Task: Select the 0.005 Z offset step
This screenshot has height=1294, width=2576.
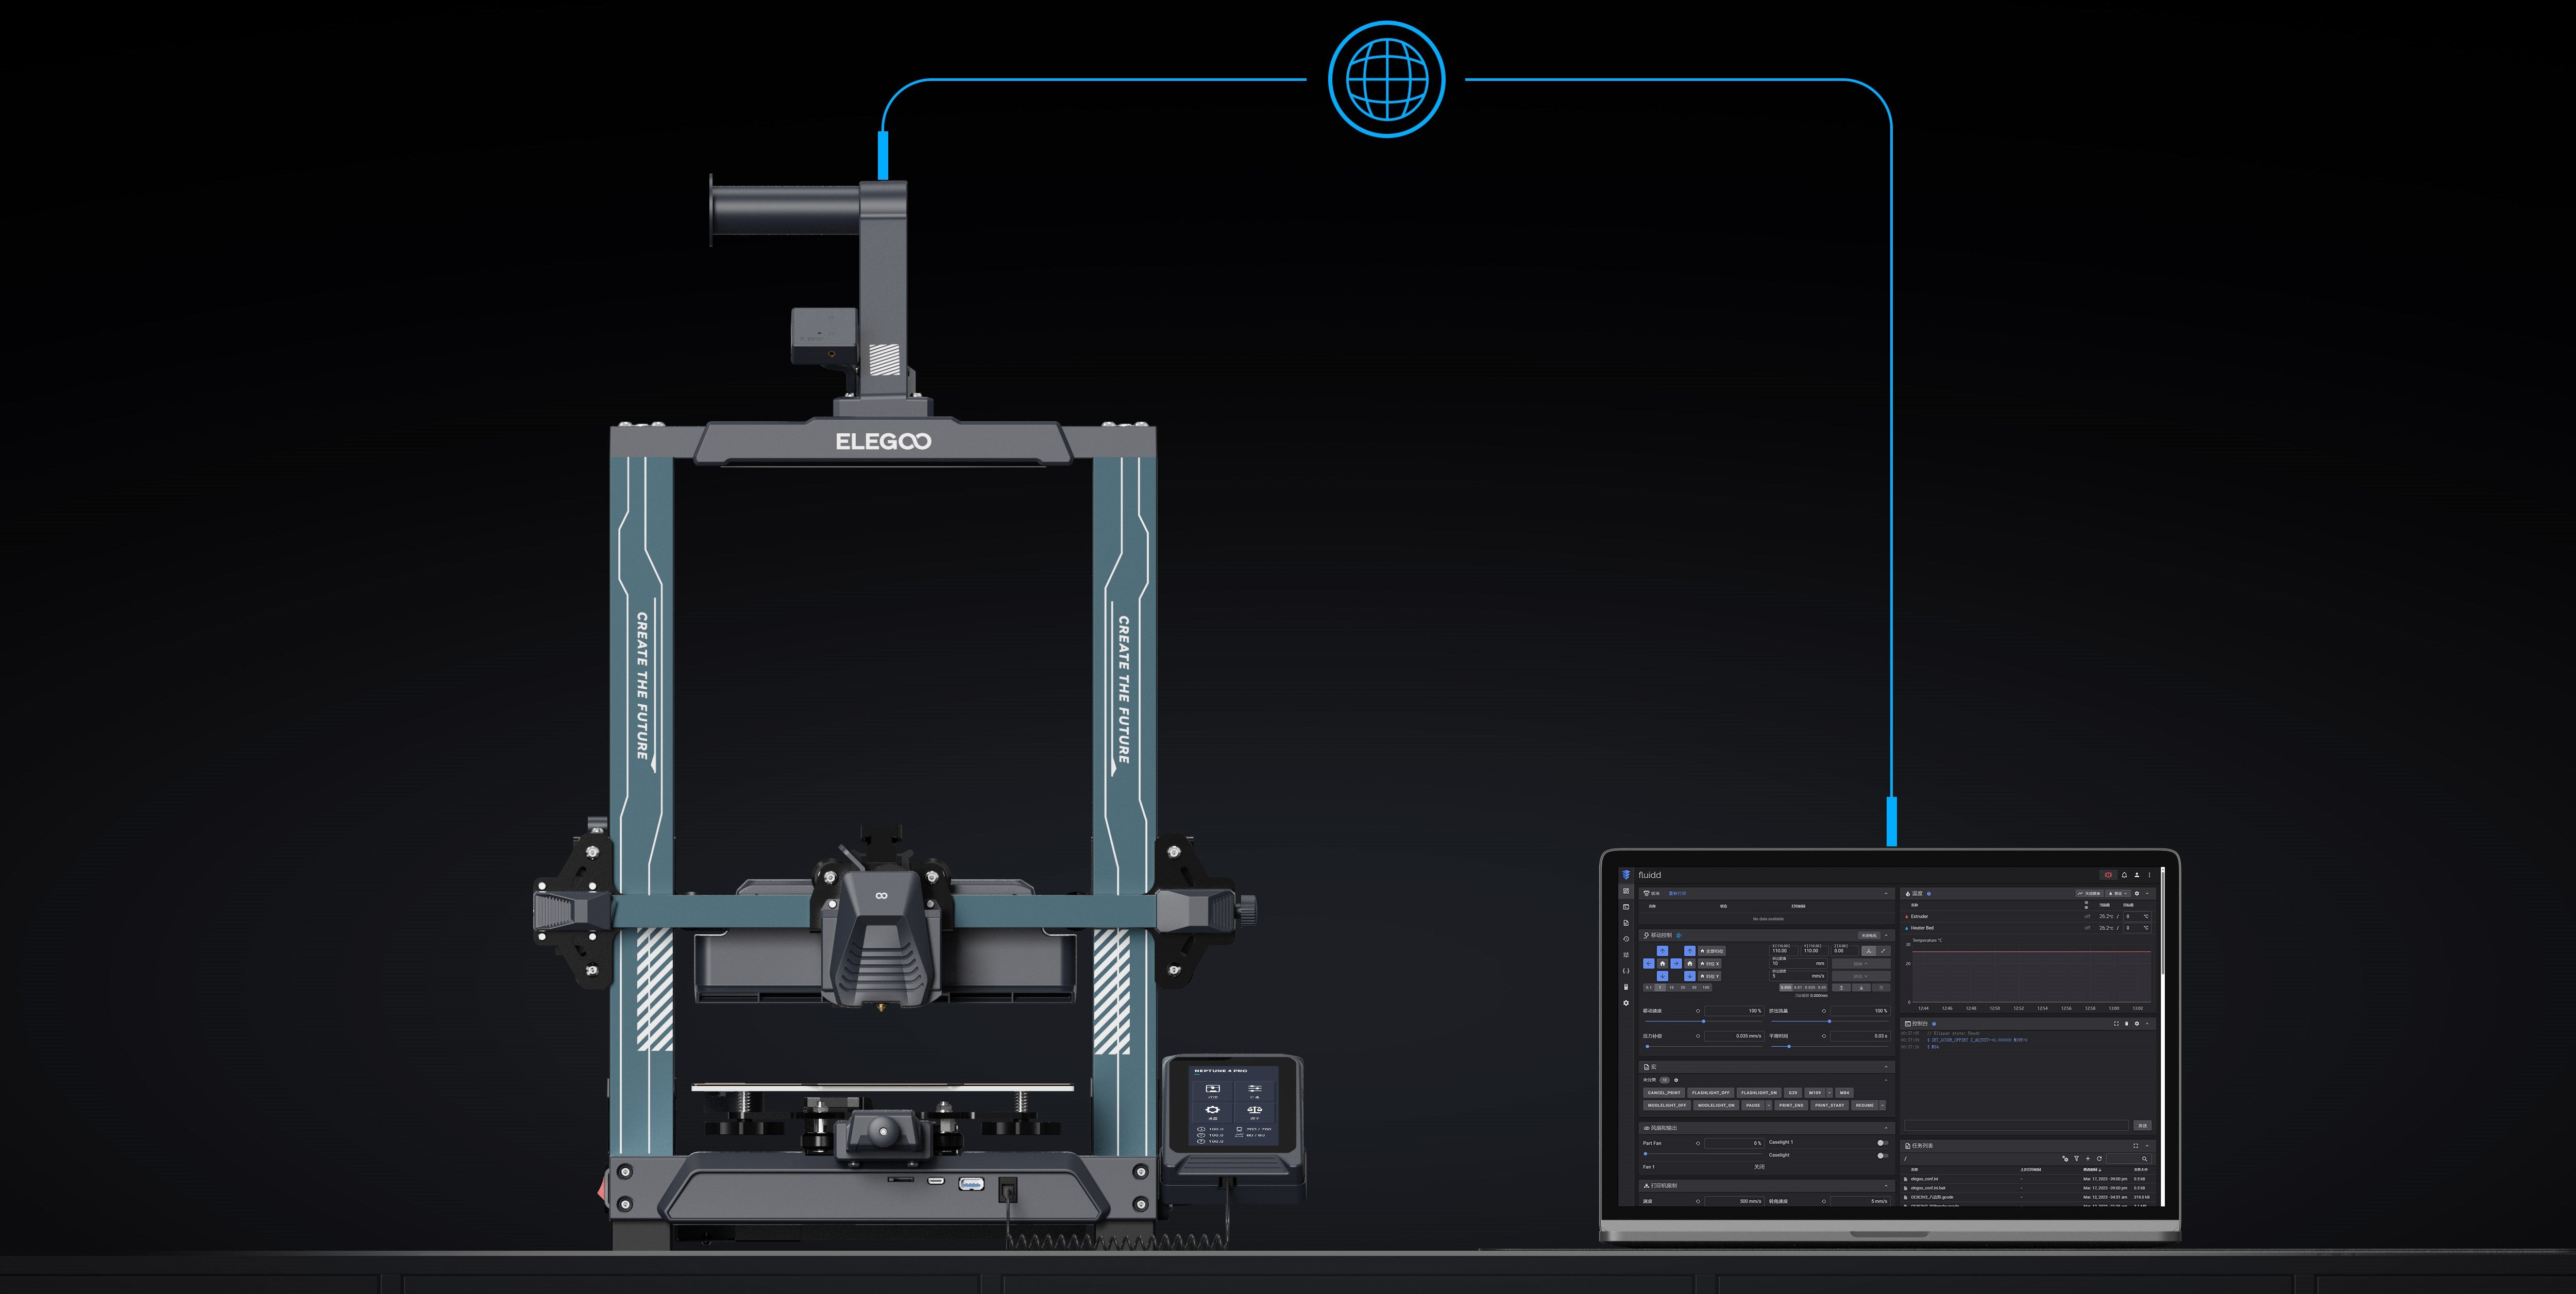Action: [x=1786, y=987]
